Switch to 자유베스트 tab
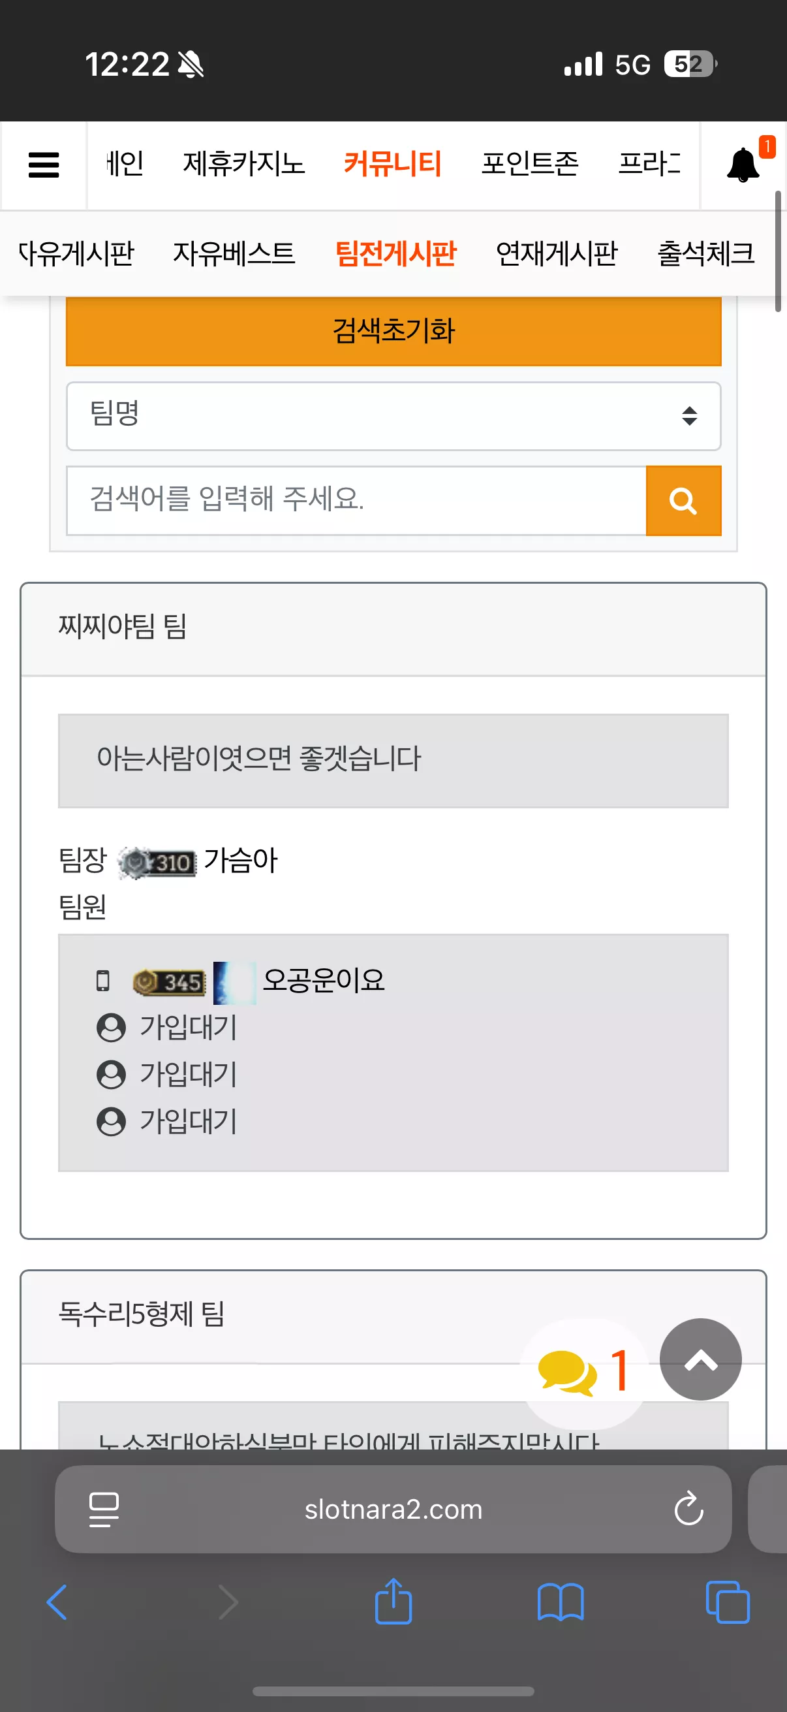This screenshot has height=1712, width=787. pyautogui.click(x=234, y=253)
